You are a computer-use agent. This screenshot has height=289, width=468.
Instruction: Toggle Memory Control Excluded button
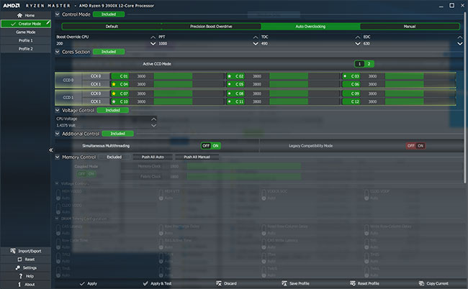(x=114, y=157)
